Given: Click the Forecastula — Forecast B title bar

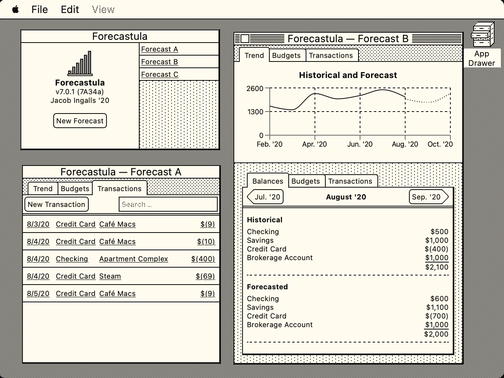Looking at the screenshot, I should tap(348, 39).
